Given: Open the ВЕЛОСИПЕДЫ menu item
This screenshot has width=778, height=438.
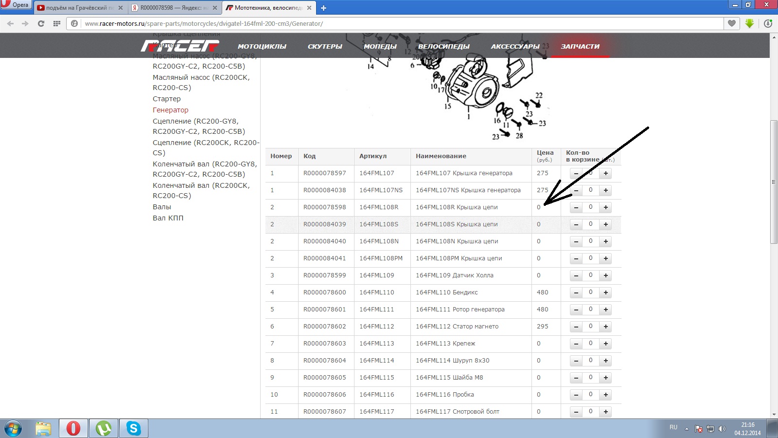Looking at the screenshot, I should [444, 46].
